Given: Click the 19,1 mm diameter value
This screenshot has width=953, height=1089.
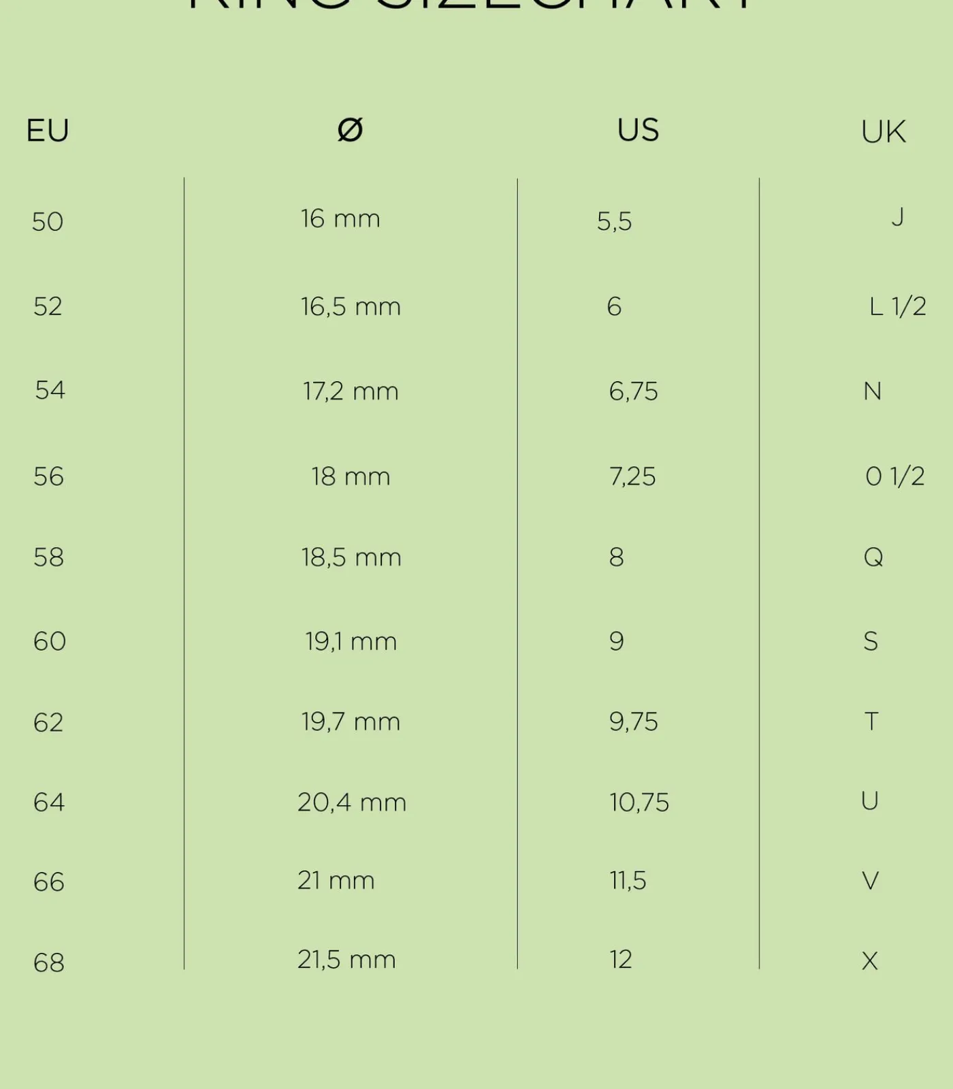Looking at the screenshot, I should (x=351, y=641).
